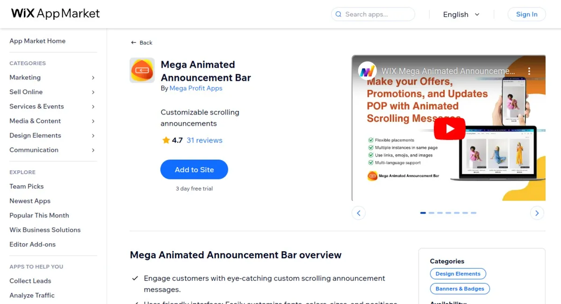The width and height of the screenshot is (561, 304).
Task: Go to previous carousel slide
Action: tap(359, 213)
